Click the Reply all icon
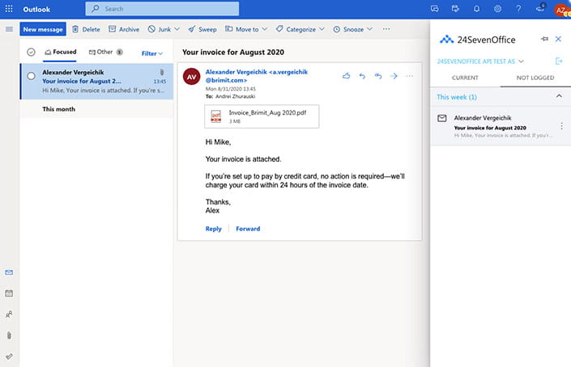This screenshot has height=367, width=571. tap(378, 75)
